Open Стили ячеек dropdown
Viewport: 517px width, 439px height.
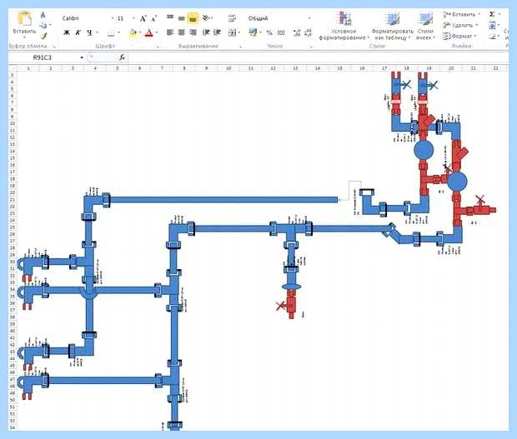tap(425, 27)
